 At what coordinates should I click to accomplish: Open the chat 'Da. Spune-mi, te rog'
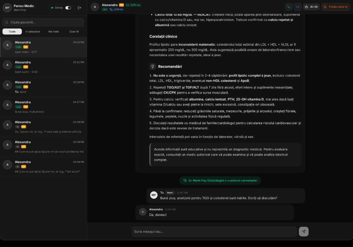coord(43,127)
